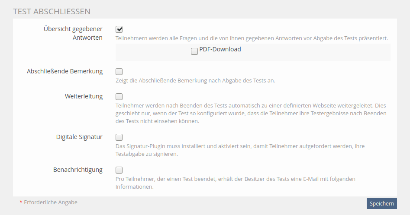This screenshot has height=215, width=410.
Task: Click the Signatur-Plugin description text
Action: pyautogui.click(x=240, y=150)
